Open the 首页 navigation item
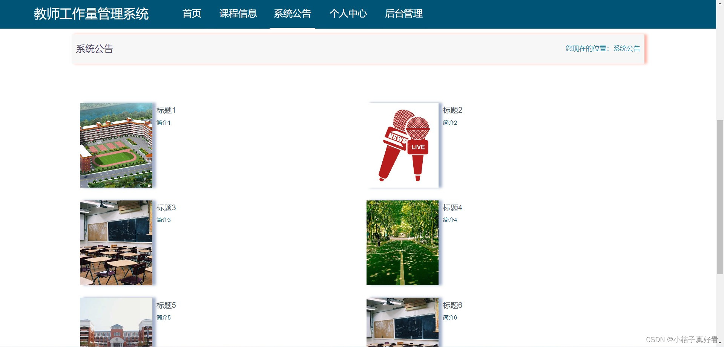The width and height of the screenshot is (724, 347). (192, 14)
